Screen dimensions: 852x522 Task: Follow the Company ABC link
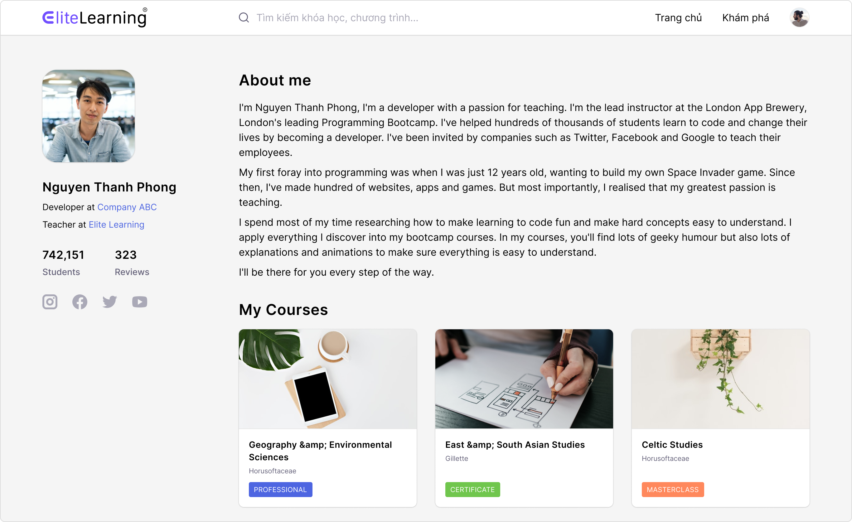pos(127,207)
